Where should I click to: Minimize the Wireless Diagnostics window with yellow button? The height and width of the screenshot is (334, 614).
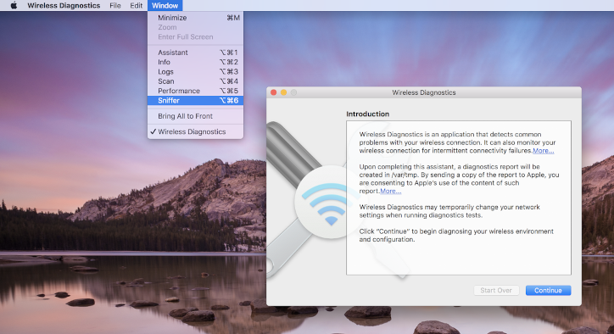(283, 92)
